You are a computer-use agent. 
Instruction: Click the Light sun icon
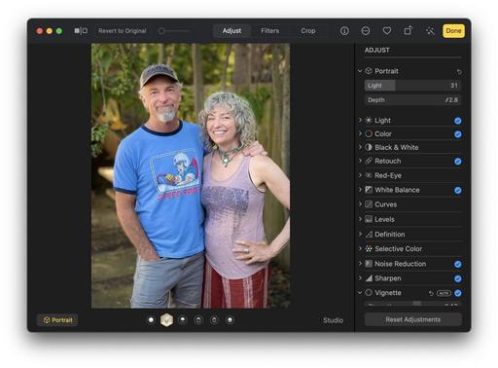[x=369, y=121]
